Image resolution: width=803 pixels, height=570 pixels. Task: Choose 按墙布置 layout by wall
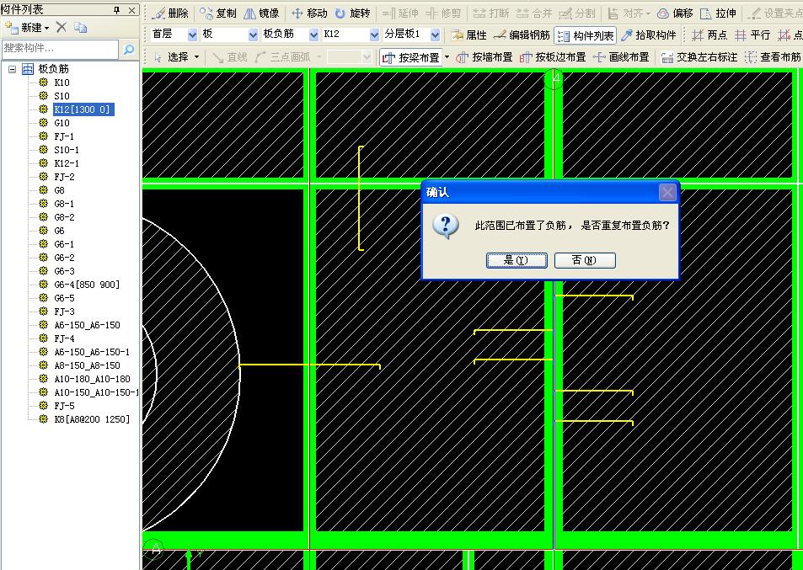[x=484, y=57]
